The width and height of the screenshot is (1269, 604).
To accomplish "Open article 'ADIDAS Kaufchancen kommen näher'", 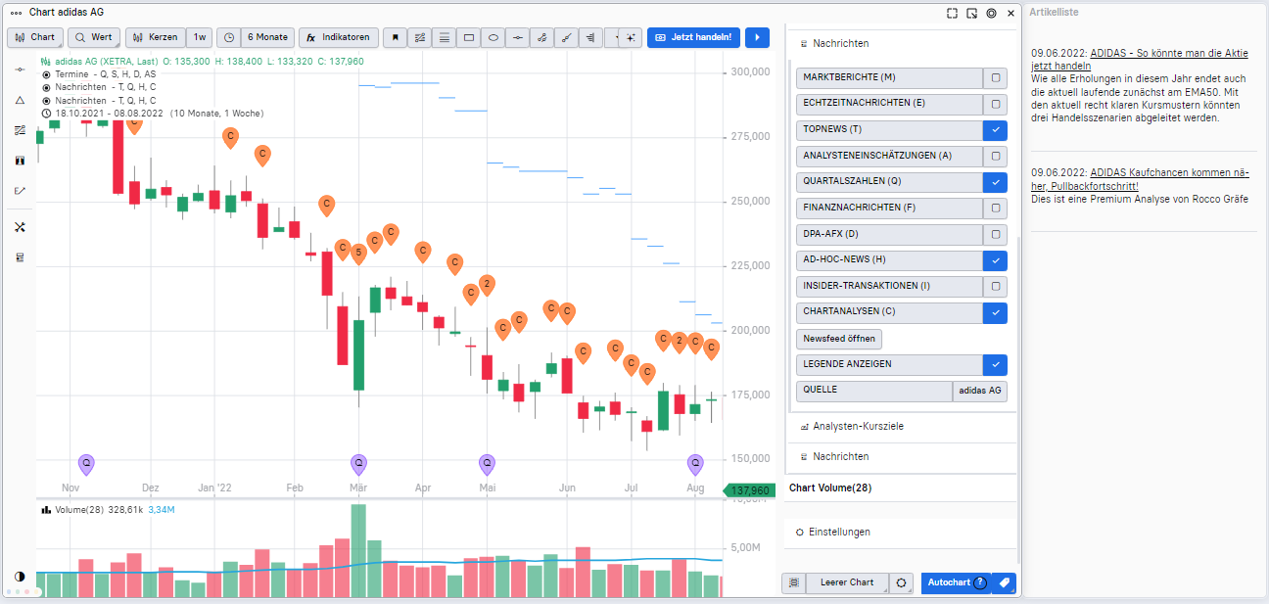I will [x=1140, y=178].
